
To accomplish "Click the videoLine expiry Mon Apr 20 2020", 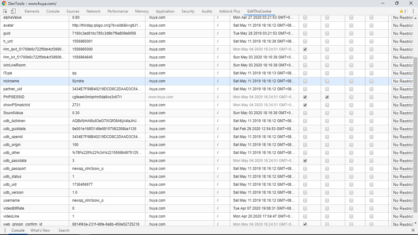I will click(x=264, y=216).
